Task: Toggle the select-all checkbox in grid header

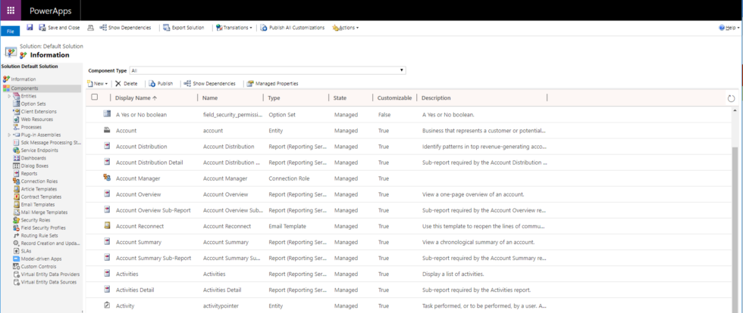Action: tap(95, 98)
